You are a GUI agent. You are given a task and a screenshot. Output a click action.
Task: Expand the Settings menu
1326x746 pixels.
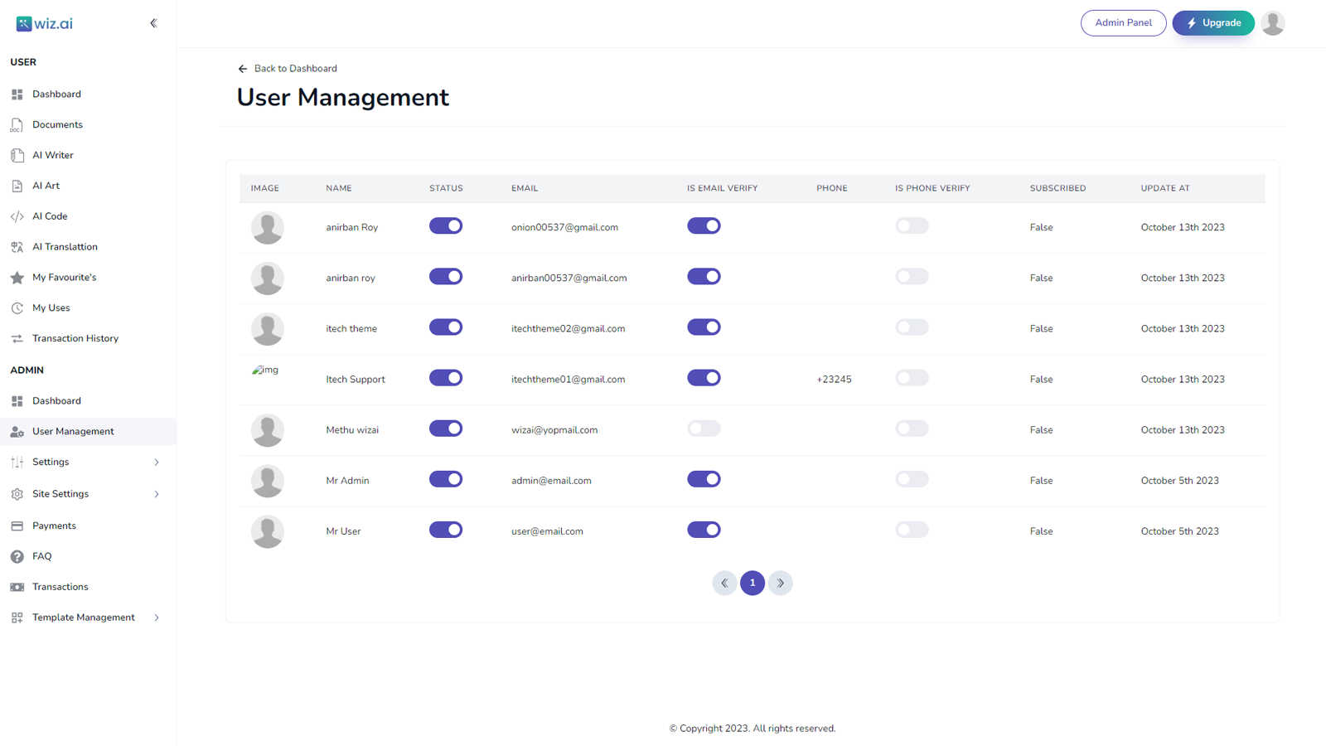click(x=51, y=462)
